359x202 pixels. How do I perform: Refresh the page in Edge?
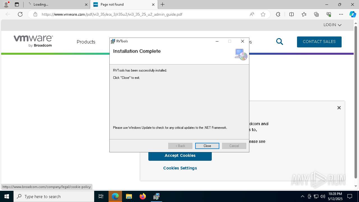click(x=20, y=14)
